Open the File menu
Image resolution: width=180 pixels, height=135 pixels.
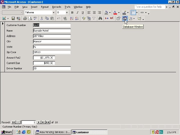point(9,7)
